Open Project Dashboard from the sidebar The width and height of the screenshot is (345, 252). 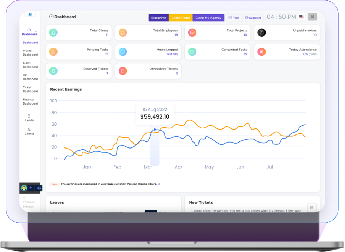[30, 53]
